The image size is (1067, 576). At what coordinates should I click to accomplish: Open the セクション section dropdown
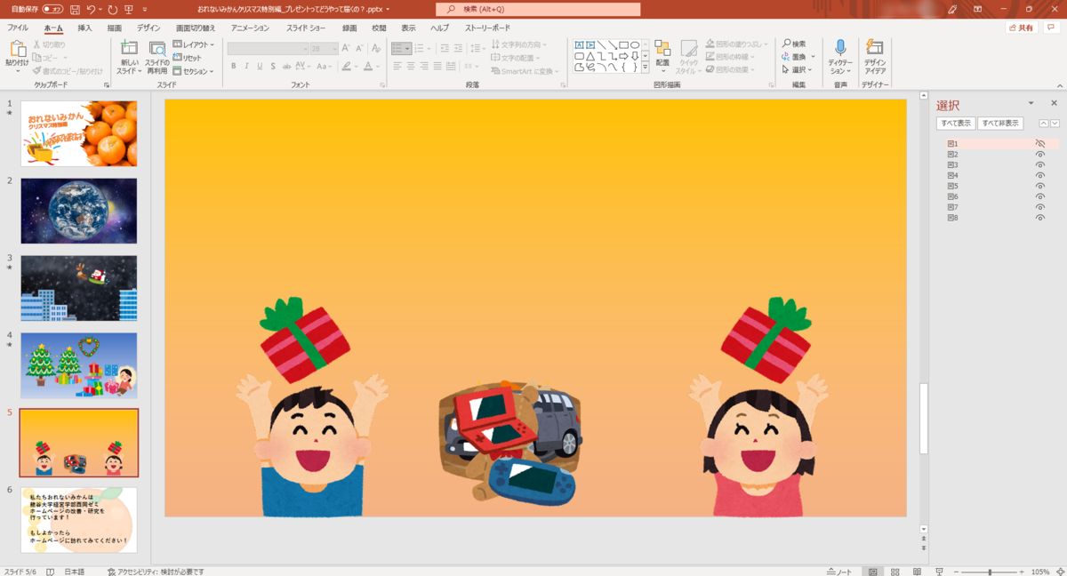click(194, 71)
